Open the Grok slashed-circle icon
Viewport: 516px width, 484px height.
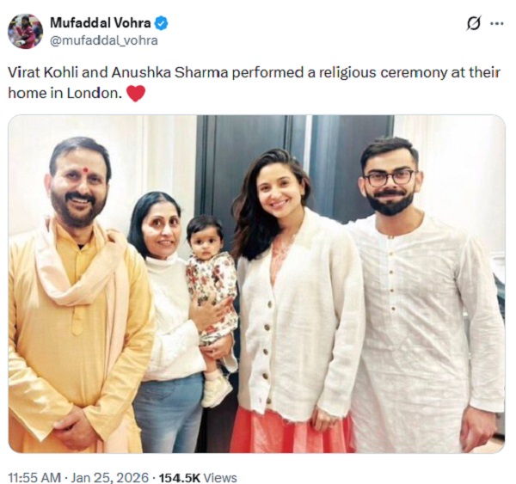pos(473,24)
